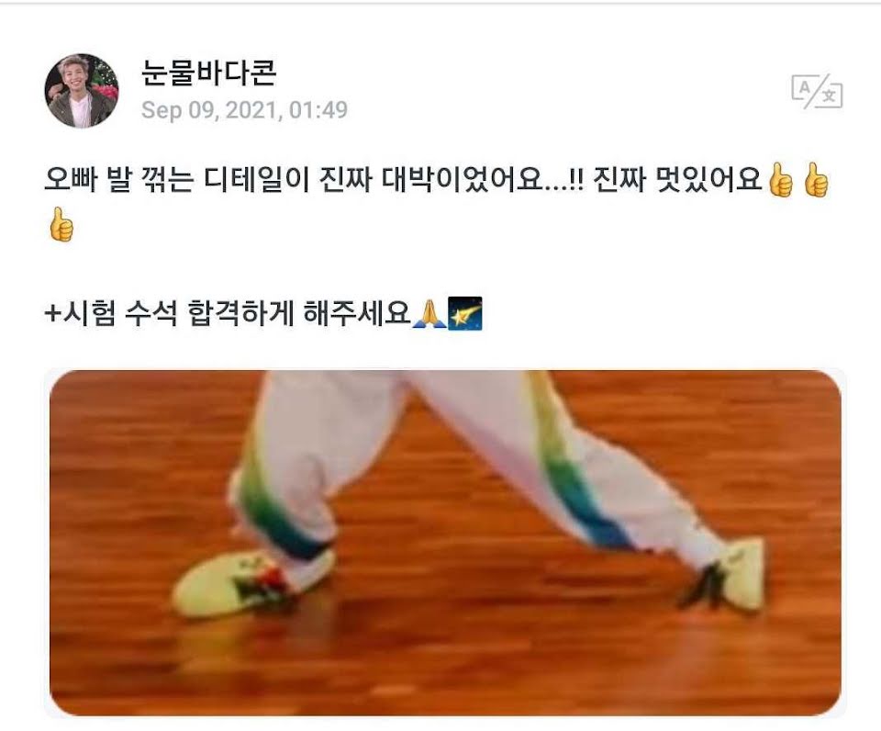Click the shooting star emoji
881x731 pixels.
click(x=464, y=314)
